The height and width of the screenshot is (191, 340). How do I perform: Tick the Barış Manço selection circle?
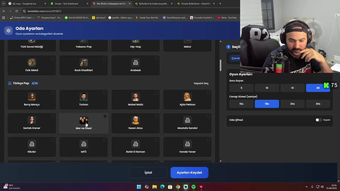click(x=53, y=93)
